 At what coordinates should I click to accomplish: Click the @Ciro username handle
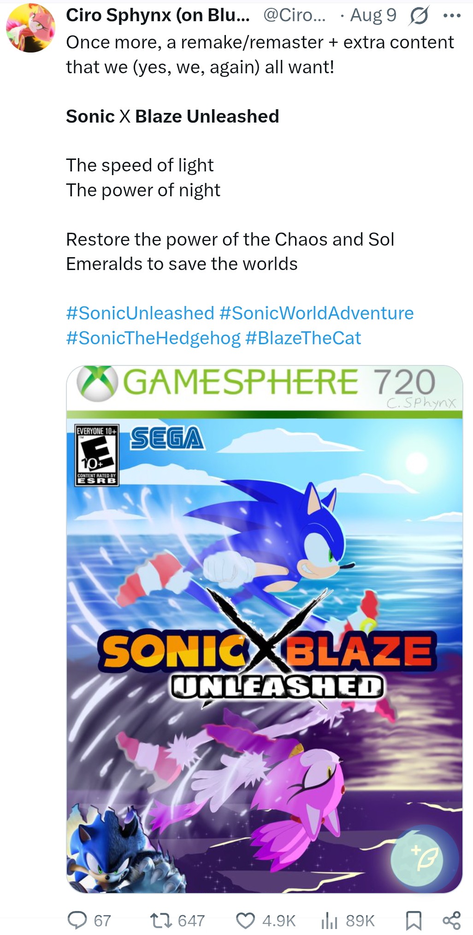[294, 16]
